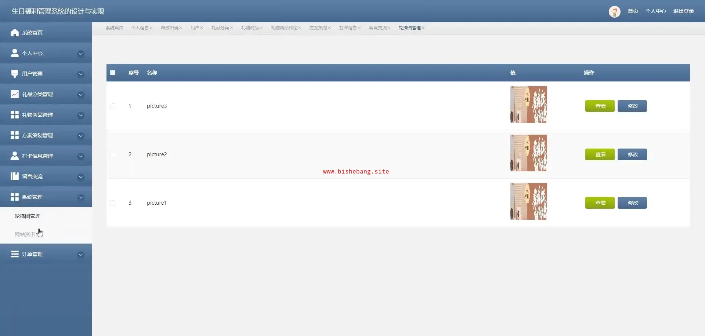Image resolution: width=705 pixels, height=336 pixels.
Task: Expand the 订单管理 menu arrow
Action: click(81, 255)
